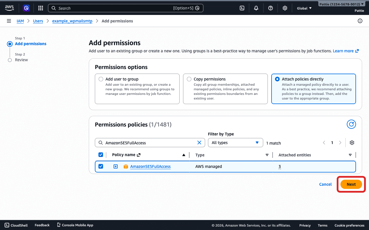Focus the top Search bar

pos(126,8)
